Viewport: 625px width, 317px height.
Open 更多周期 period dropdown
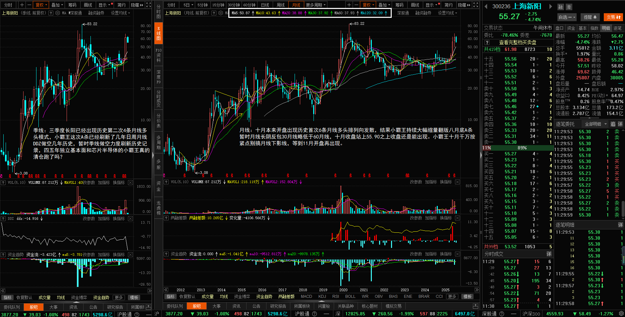pyautogui.click(x=315, y=5)
